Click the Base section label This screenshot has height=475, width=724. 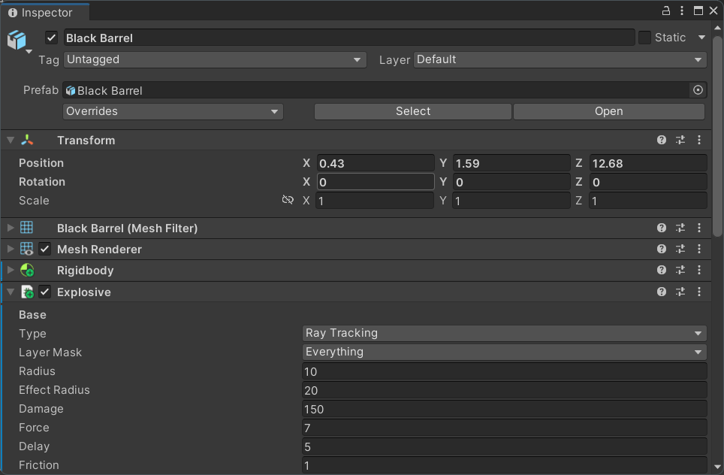click(x=32, y=315)
